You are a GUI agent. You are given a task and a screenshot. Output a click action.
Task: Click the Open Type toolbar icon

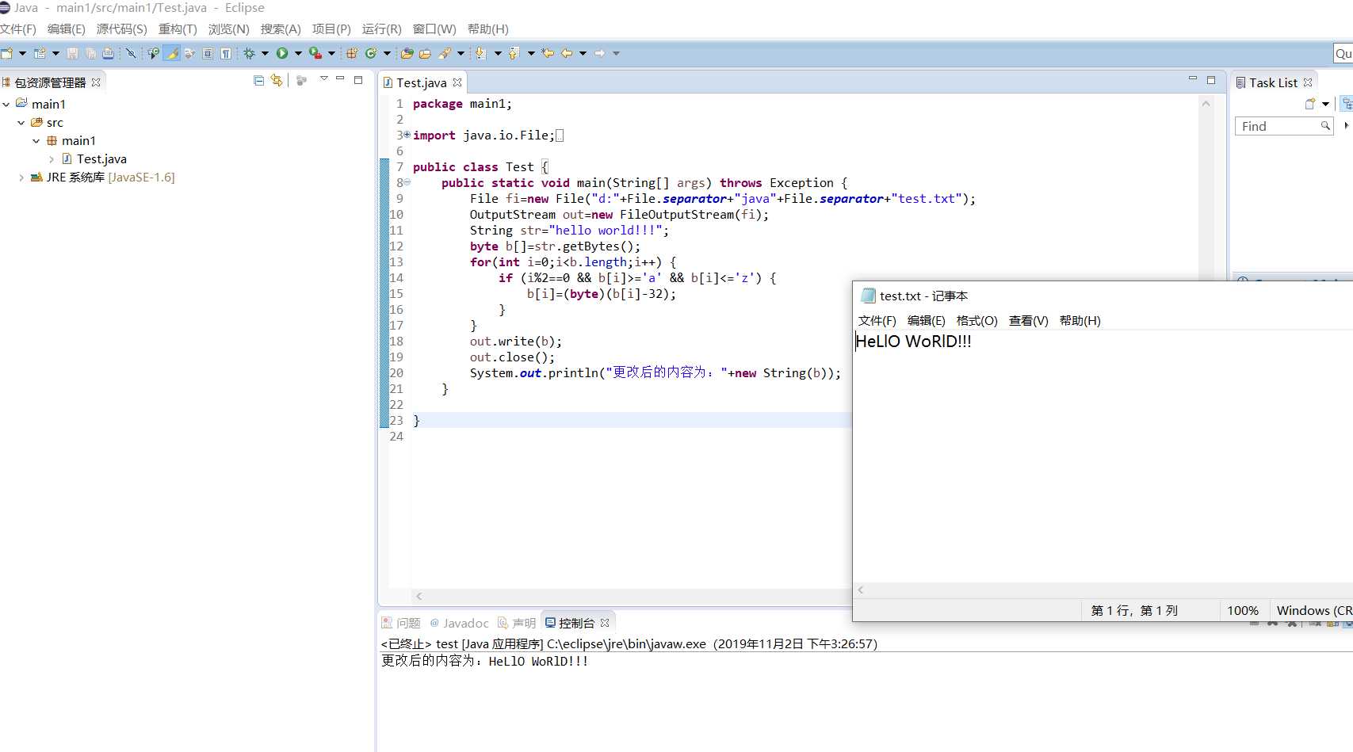(x=407, y=53)
